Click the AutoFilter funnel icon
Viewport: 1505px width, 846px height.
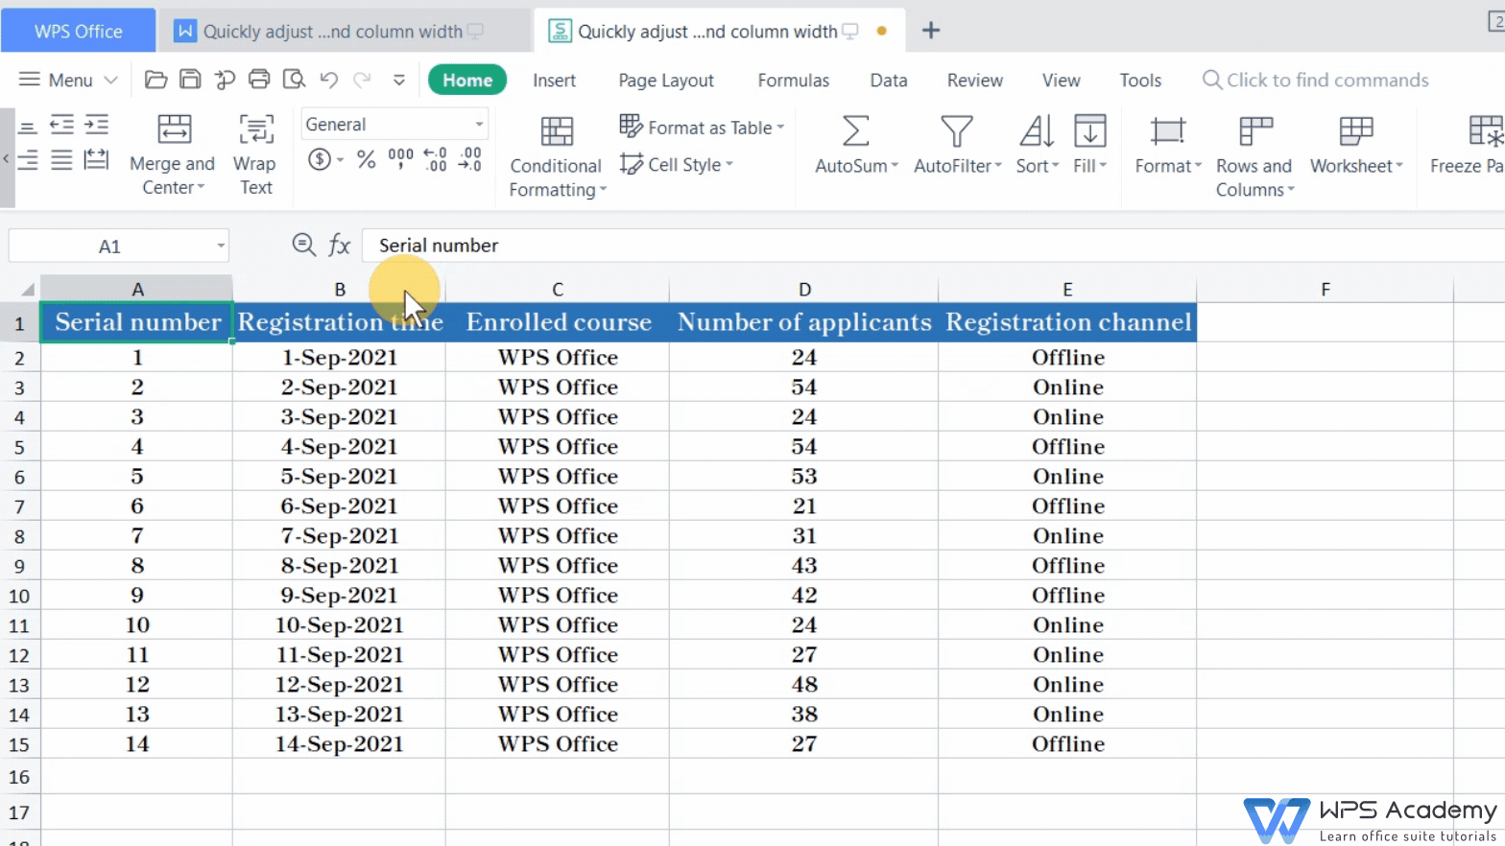(956, 131)
